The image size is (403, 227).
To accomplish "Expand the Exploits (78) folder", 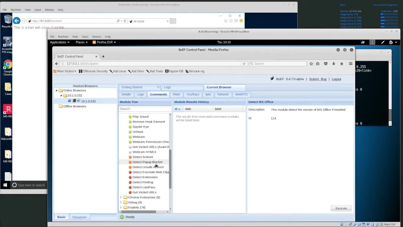I will (121, 207).
